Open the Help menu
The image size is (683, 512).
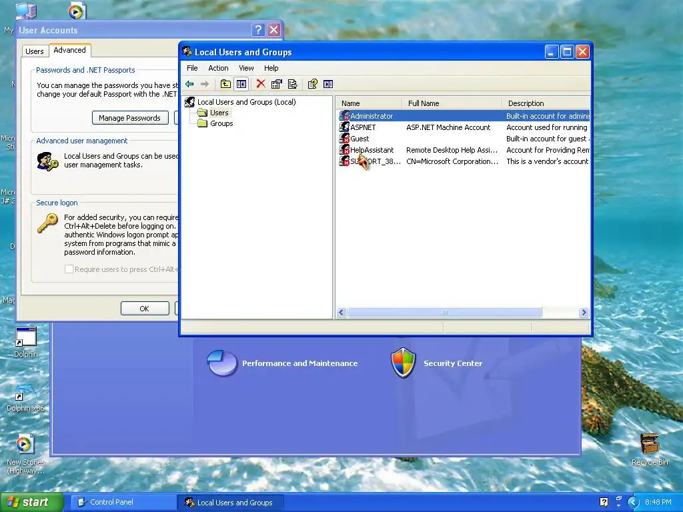[271, 68]
